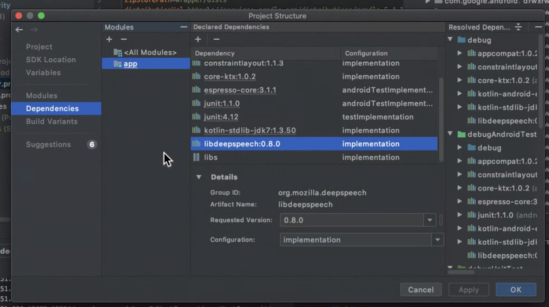Screen dimensions: 549x307
Task: Click the remove dependency minus icon
Action: [x=216, y=39]
